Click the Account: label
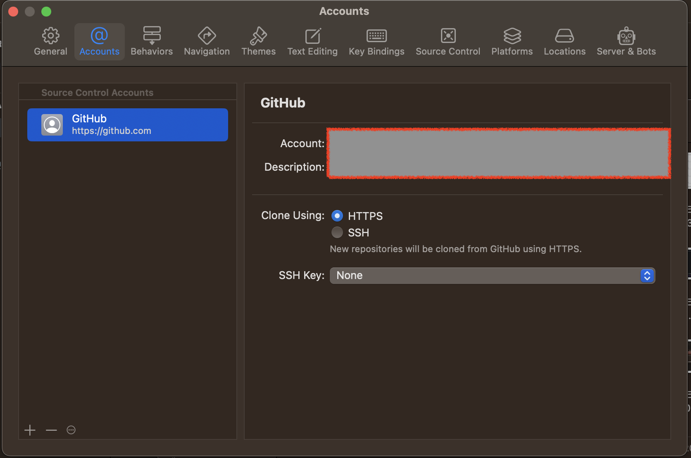 tap(302, 143)
